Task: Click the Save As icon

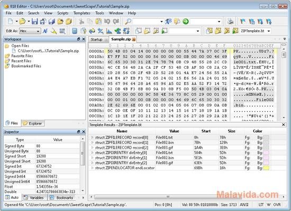Action: (43, 22)
